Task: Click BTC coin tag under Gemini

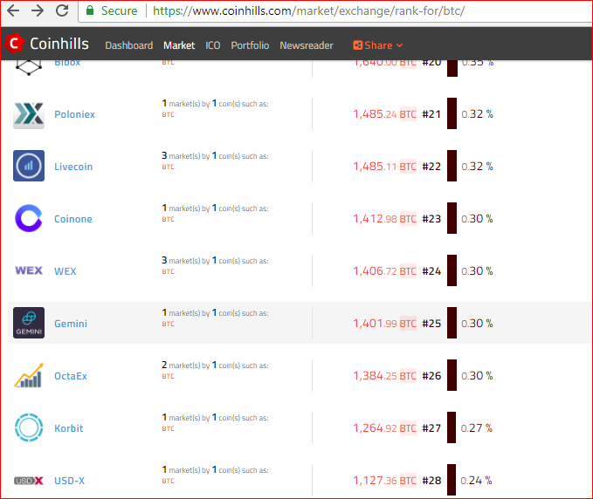Action: pos(168,324)
